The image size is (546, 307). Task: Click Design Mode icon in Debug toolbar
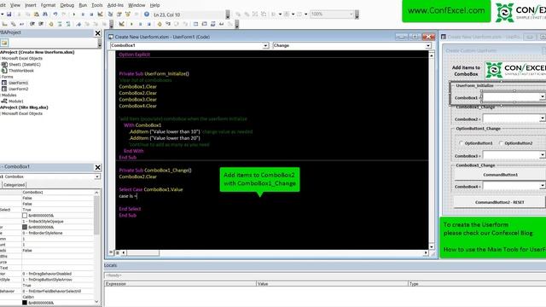point(121,24)
